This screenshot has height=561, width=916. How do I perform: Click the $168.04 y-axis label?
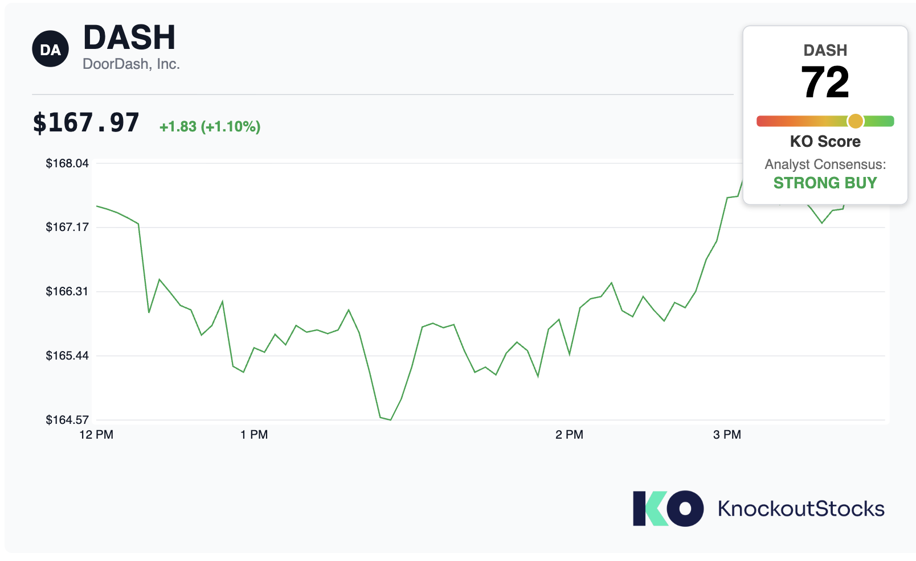(67, 163)
